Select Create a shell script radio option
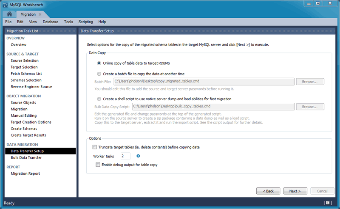Image resolution: width=340 pixels, height=209 pixels. (99, 99)
